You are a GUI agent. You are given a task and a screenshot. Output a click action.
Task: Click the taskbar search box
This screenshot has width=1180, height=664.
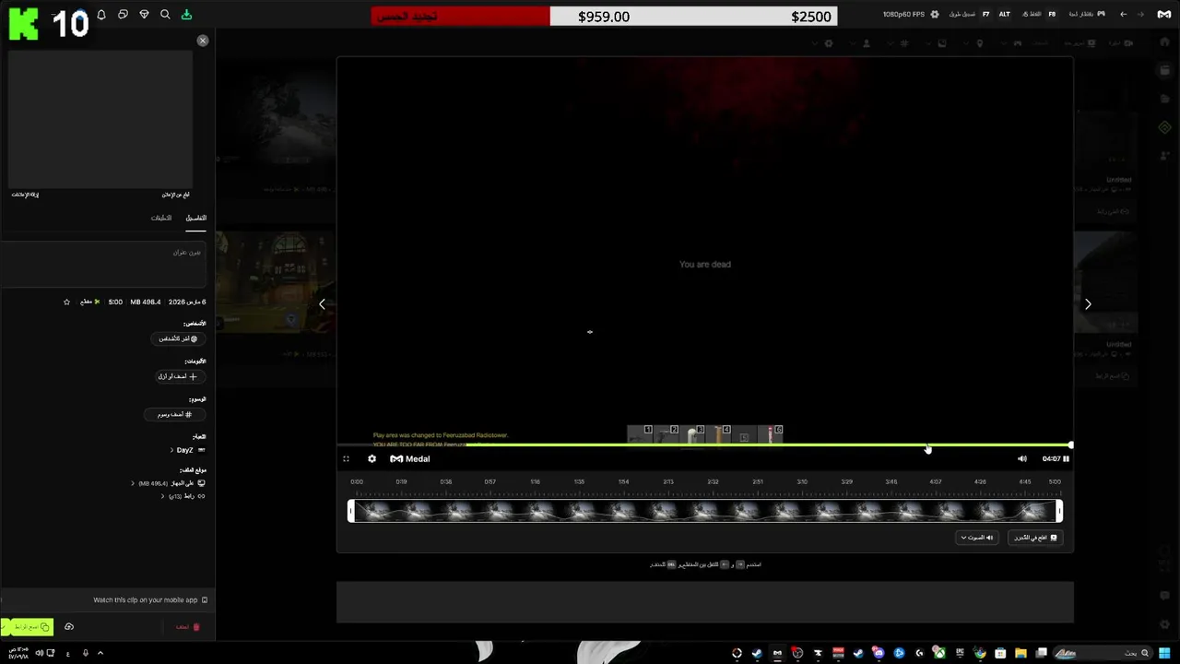[x=1103, y=653]
